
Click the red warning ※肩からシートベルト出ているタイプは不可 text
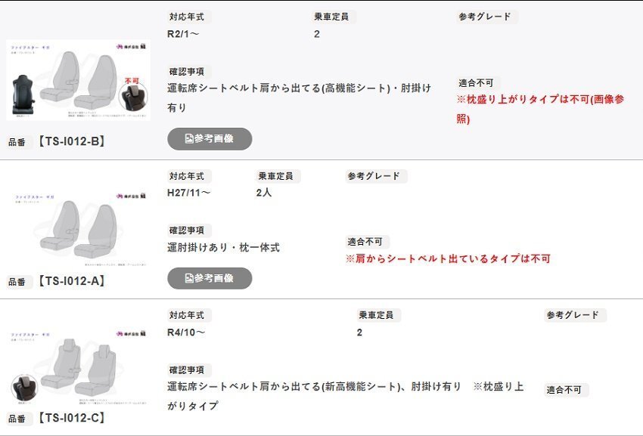pos(449,260)
